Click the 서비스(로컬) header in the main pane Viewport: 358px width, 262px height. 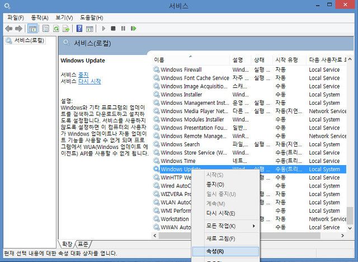92,43
